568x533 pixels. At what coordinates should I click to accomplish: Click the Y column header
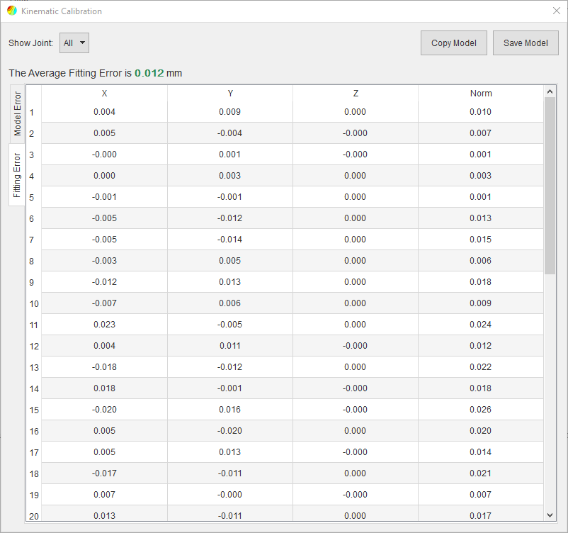click(x=230, y=94)
